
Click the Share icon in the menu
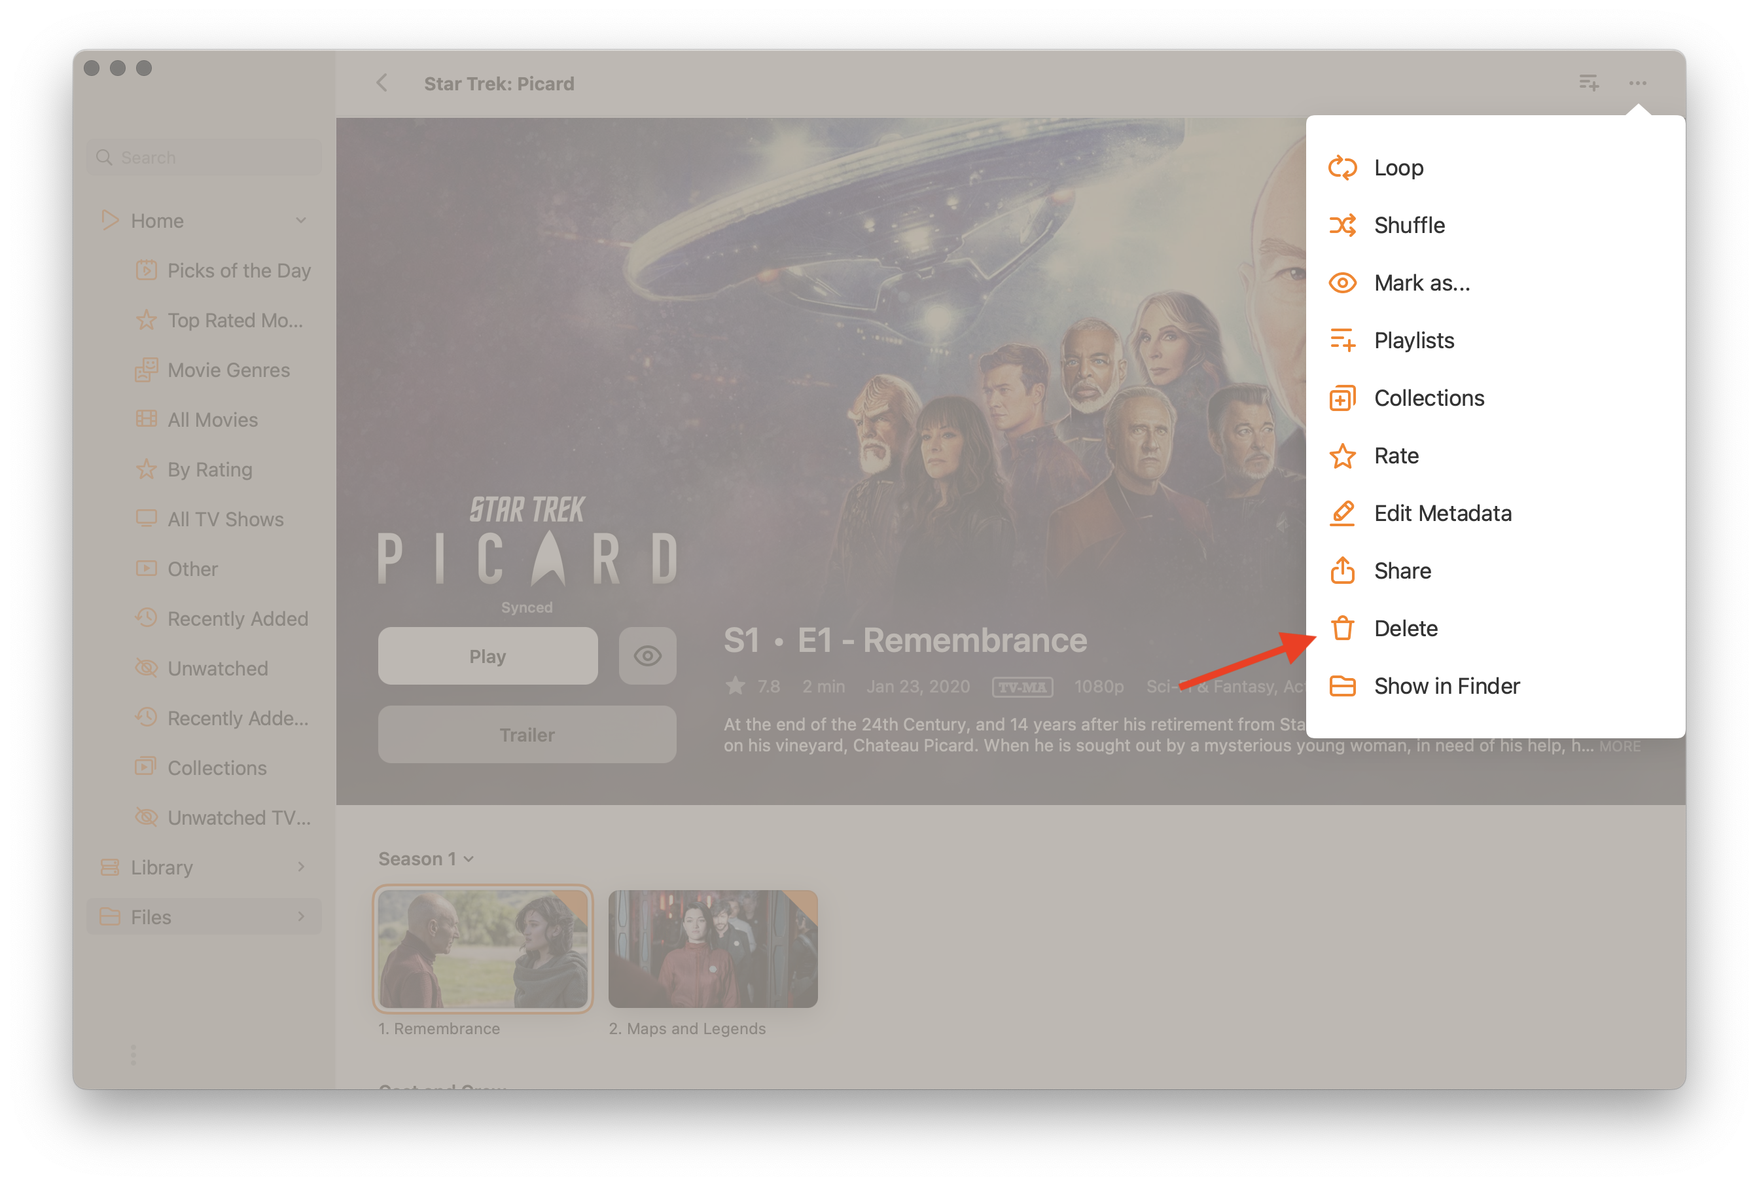(1342, 570)
